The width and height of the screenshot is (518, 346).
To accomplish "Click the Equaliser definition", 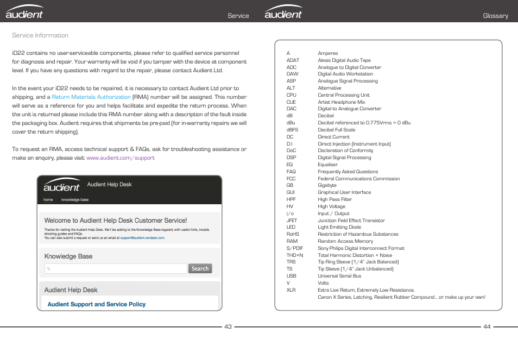I will tap(328, 165).
